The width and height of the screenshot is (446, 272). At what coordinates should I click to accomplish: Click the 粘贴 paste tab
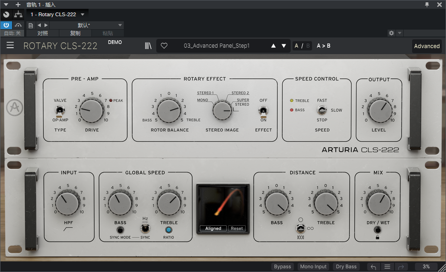(x=108, y=33)
